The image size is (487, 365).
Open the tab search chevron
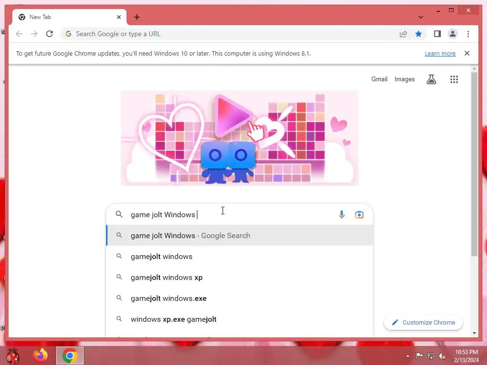coord(420,17)
